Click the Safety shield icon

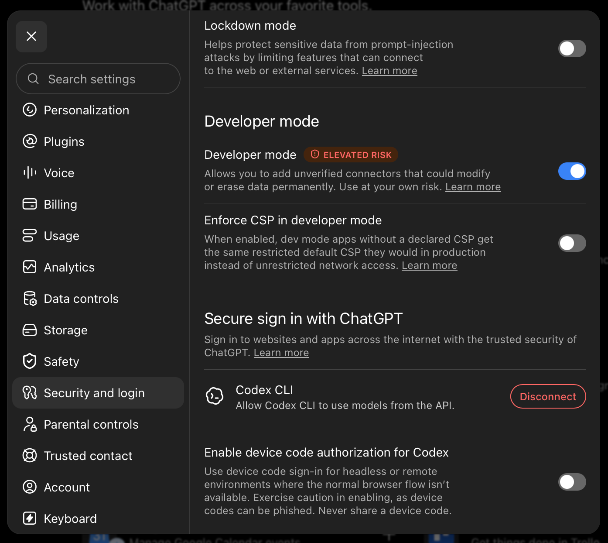[30, 361]
